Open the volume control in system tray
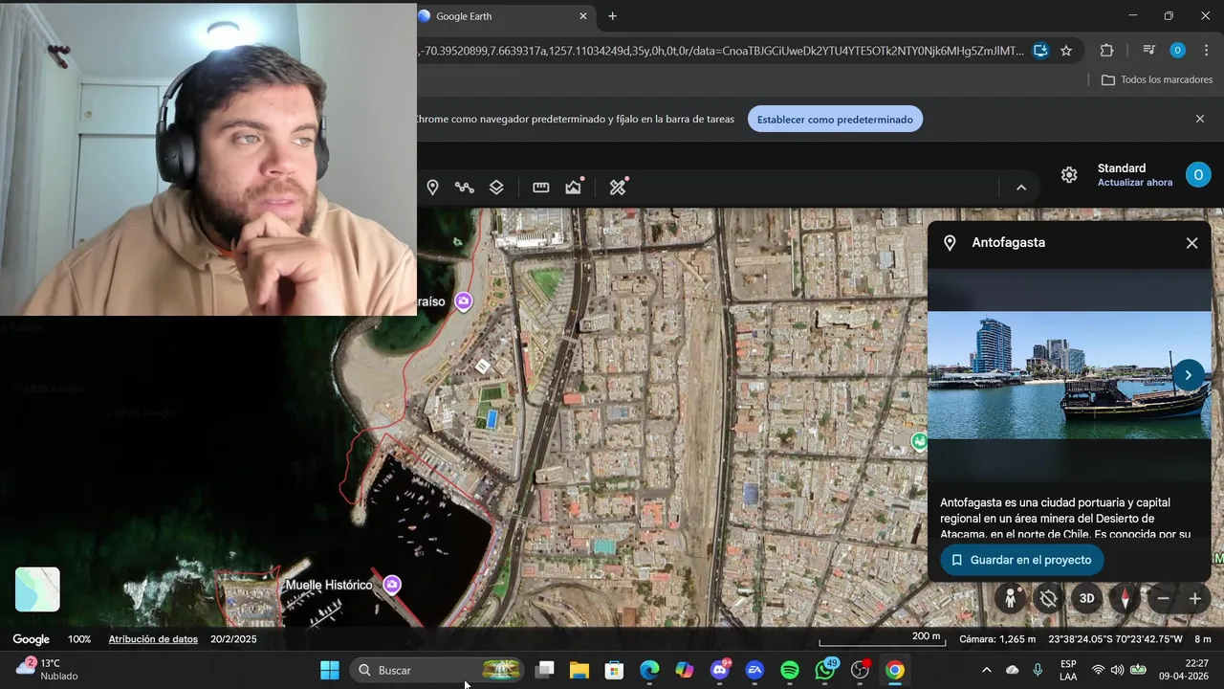The width and height of the screenshot is (1224, 689). point(1117,670)
